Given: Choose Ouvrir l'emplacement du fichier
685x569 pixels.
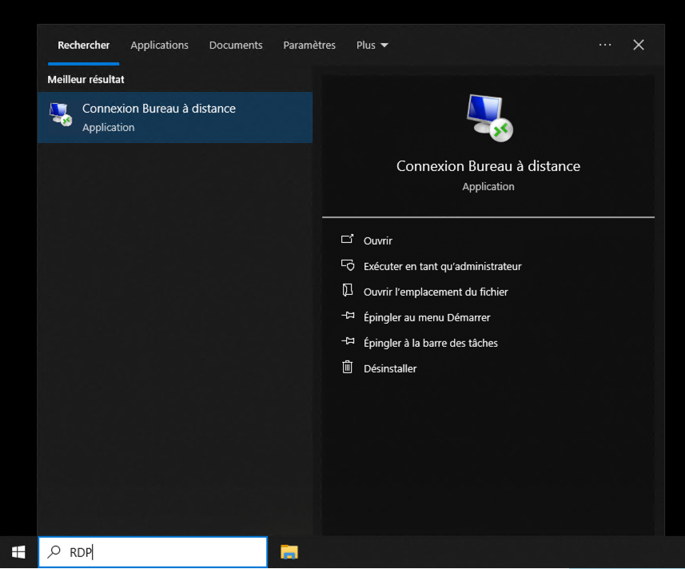Looking at the screenshot, I should [x=436, y=292].
